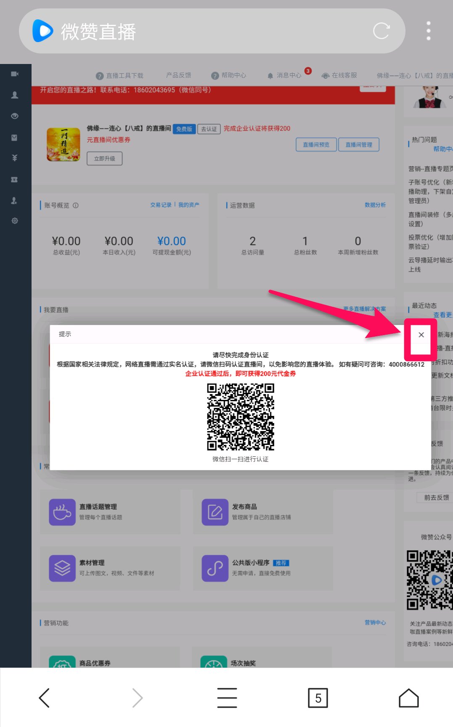Click the 发布商品 edit icon
Screen dimensions: 453x727
(215, 512)
